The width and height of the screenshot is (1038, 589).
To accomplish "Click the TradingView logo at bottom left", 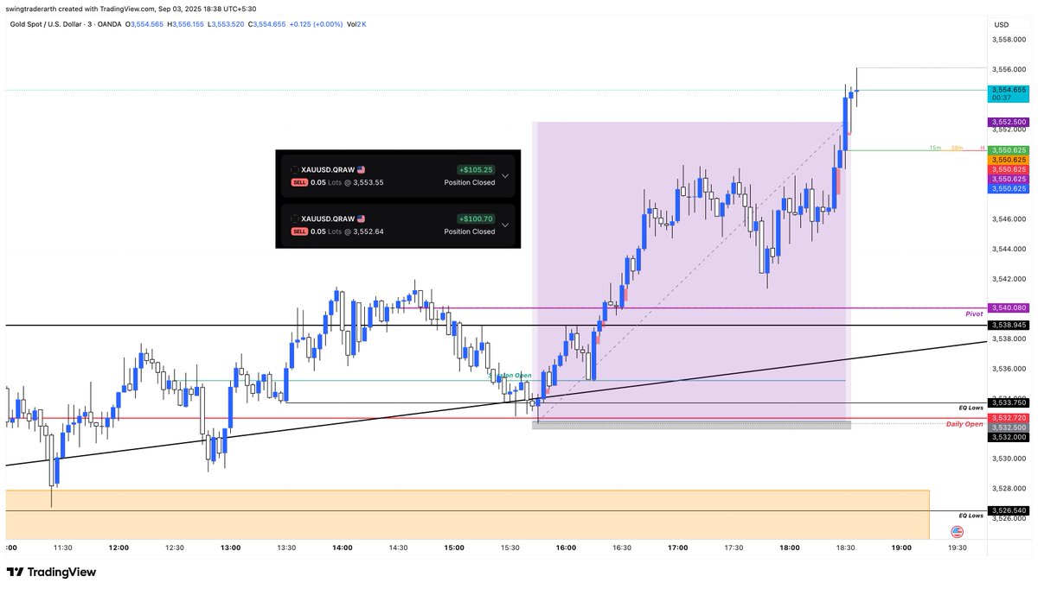I will pos(52,572).
